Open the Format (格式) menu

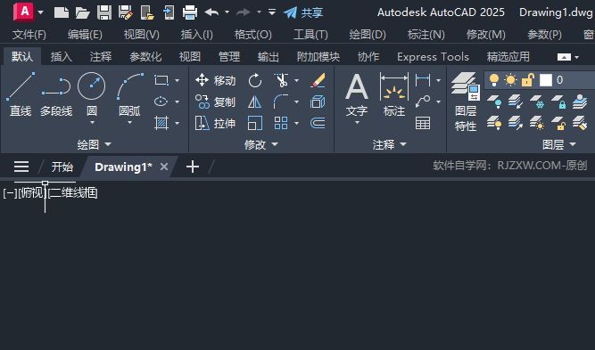[x=253, y=35]
